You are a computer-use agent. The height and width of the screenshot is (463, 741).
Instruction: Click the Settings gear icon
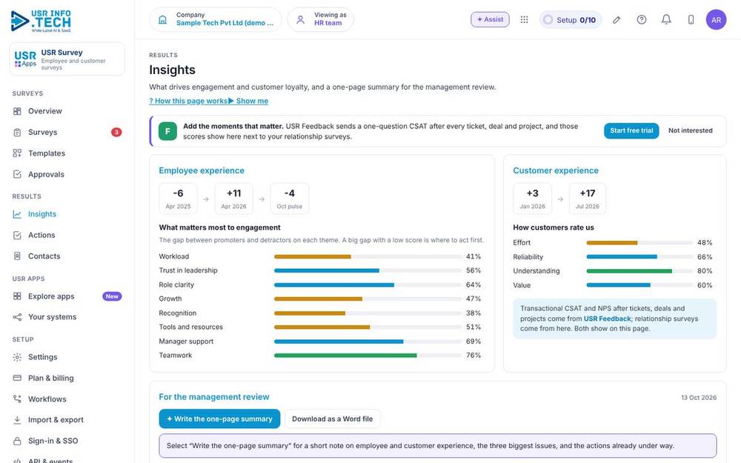click(x=17, y=357)
